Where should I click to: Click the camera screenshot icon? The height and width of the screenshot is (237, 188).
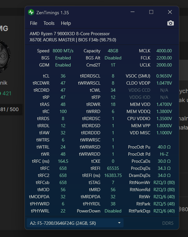171,23
